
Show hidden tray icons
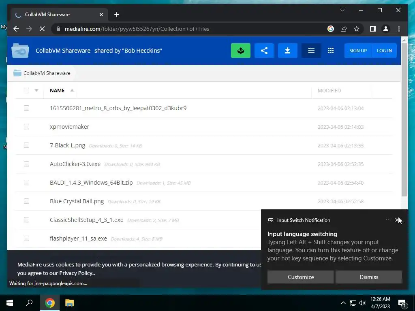coord(343,303)
